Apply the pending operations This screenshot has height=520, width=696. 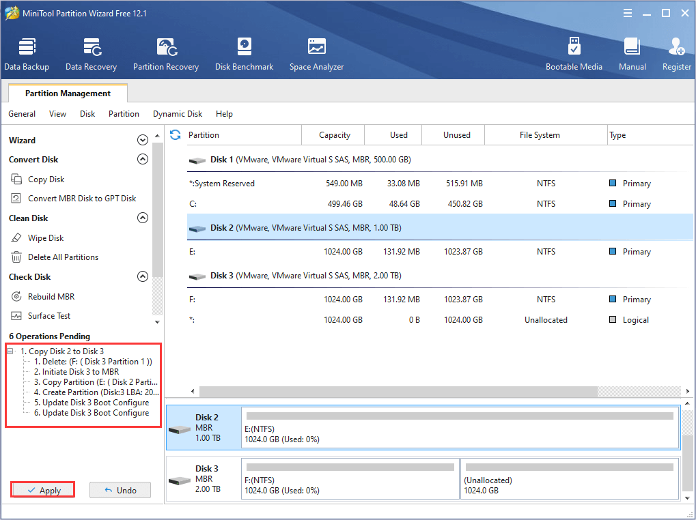43,490
